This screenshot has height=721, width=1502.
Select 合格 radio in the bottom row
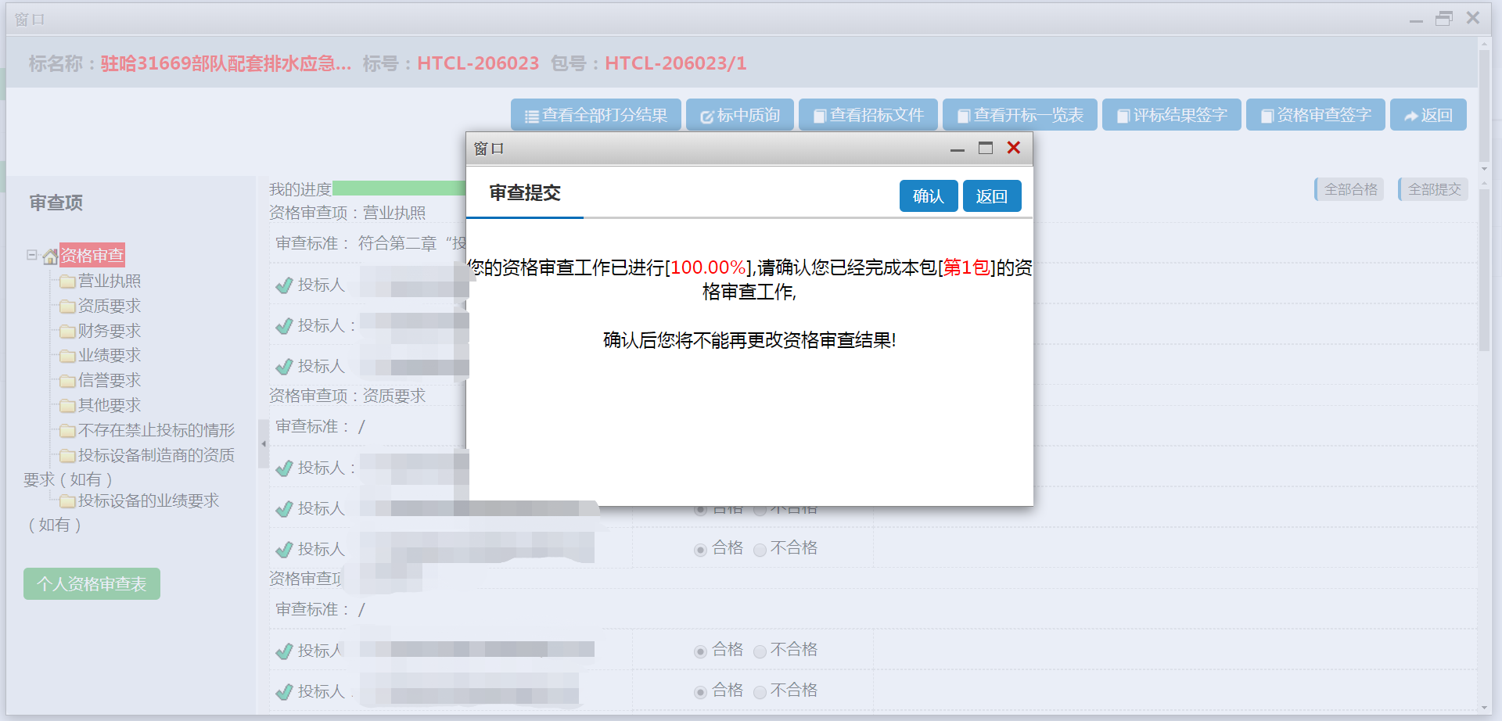700,692
